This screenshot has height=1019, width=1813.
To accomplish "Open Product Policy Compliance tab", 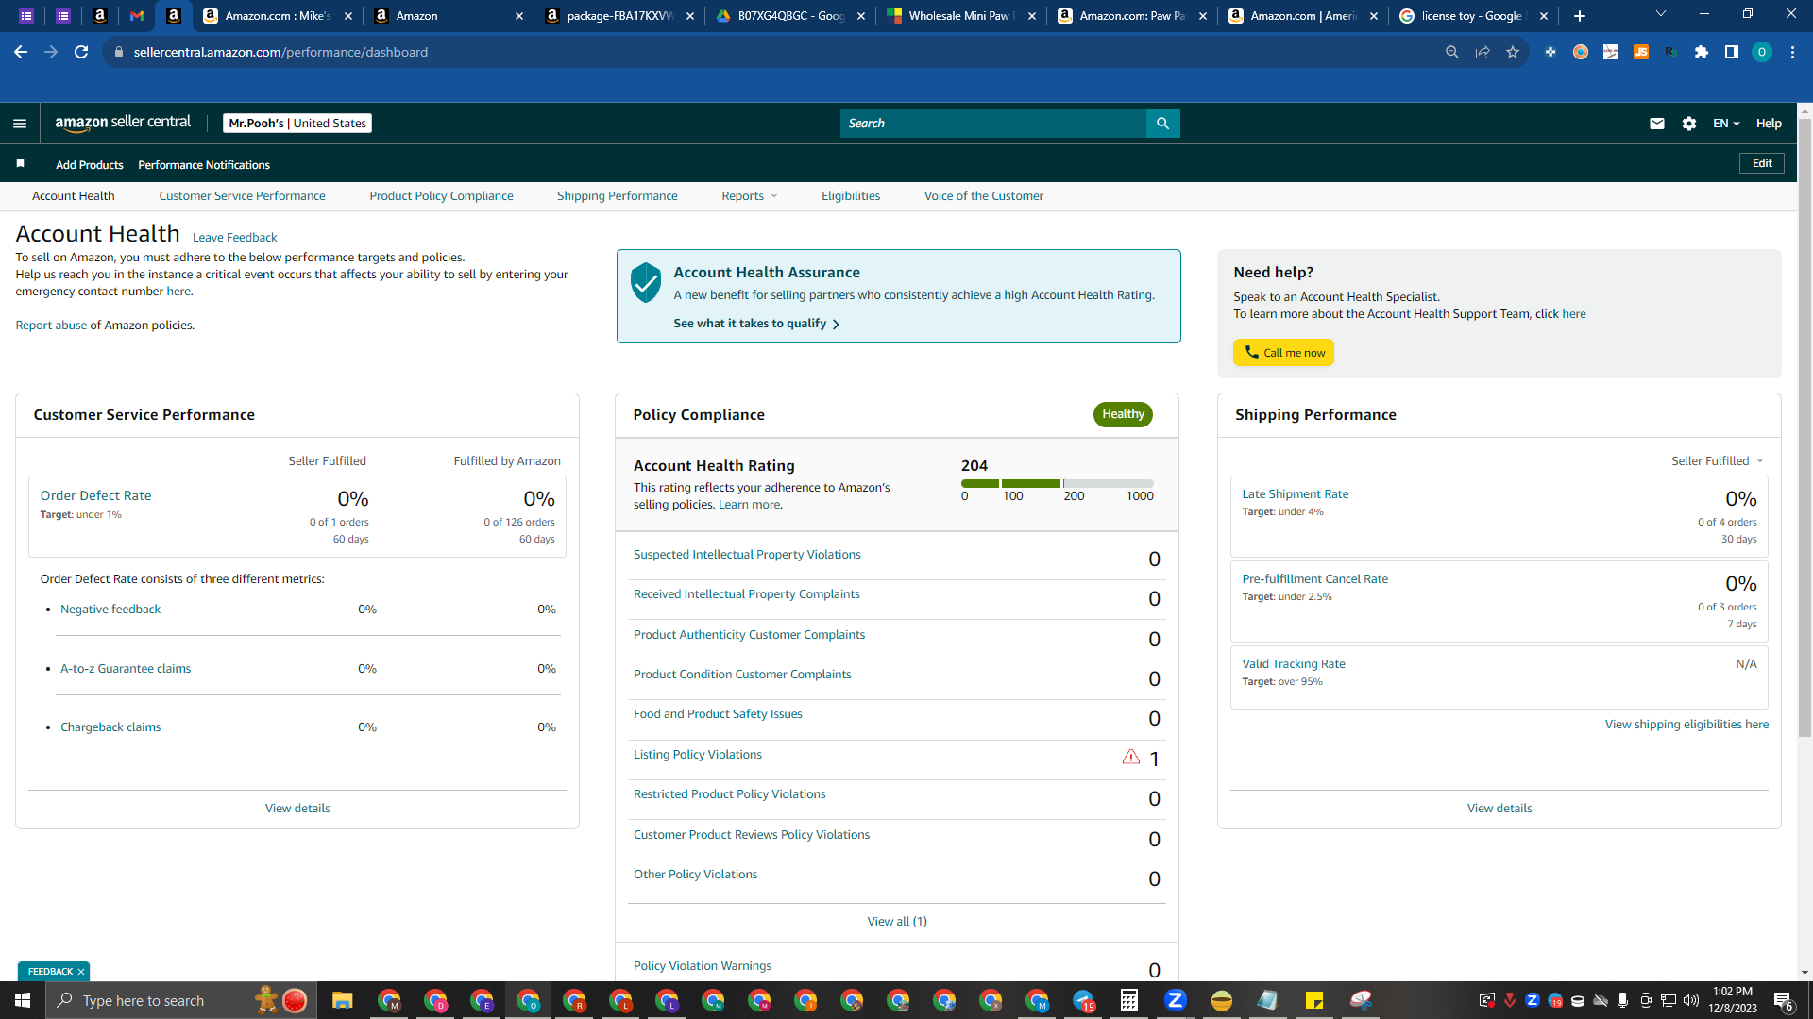I will (x=441, y=196).
